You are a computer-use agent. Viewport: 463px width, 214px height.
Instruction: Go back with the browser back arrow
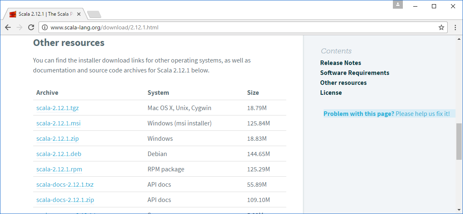coord(8,27)
